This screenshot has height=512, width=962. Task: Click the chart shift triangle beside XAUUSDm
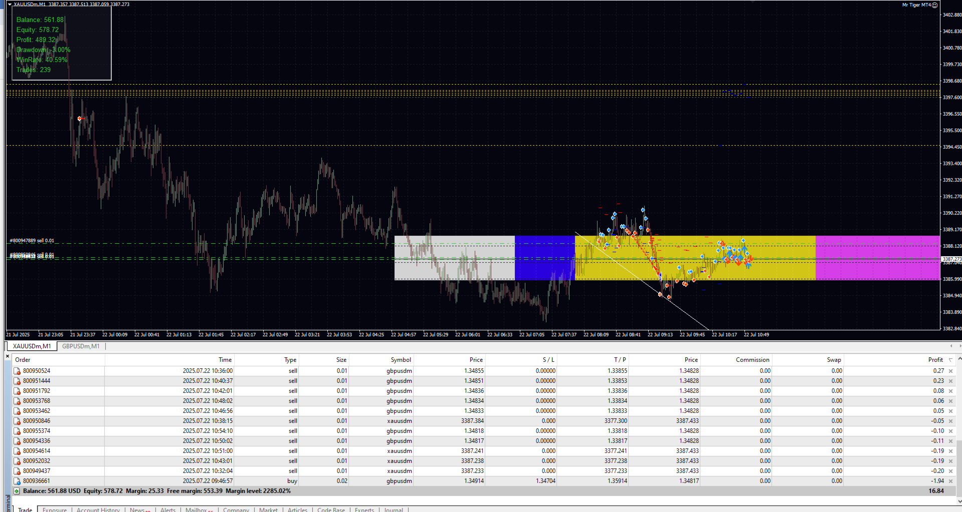tap(10, 5)
